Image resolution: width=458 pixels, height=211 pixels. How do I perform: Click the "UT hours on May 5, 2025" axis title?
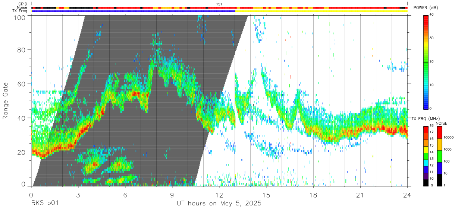tap(219, 204)
